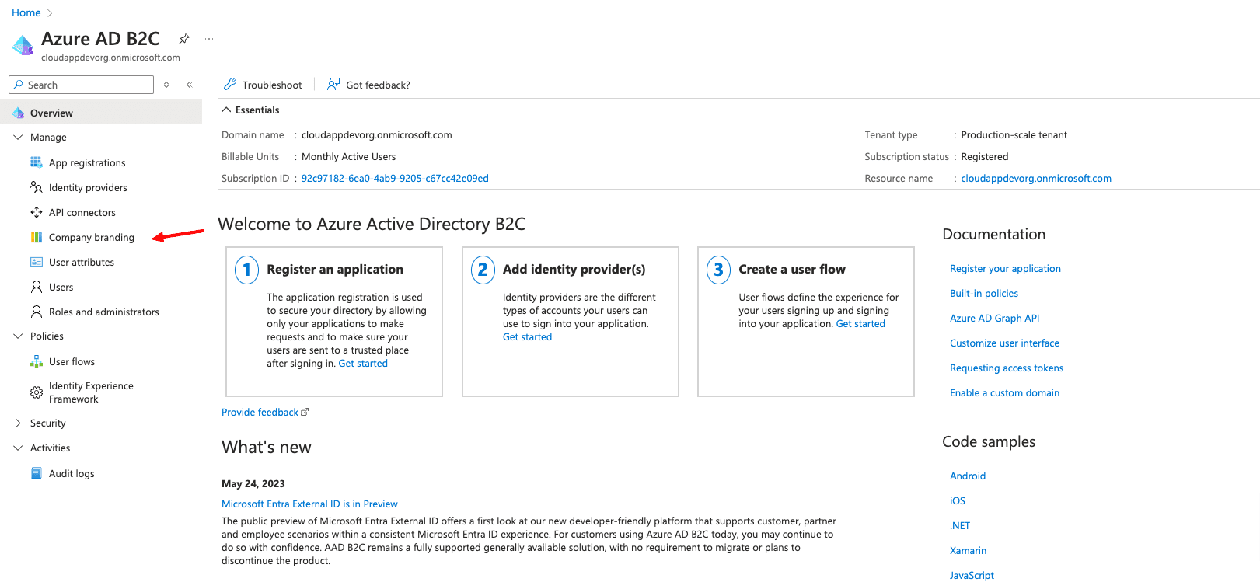The width and height of the screenshot is (1260, 582).
Task: Click the User flows icon
Action: pyautogui.click(x=37, y=361)
